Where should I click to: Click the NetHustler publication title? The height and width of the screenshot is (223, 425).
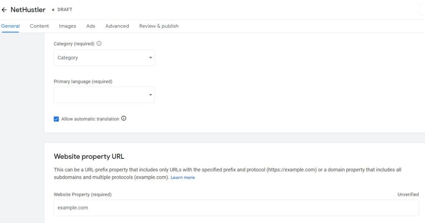[x=28, y=10]
